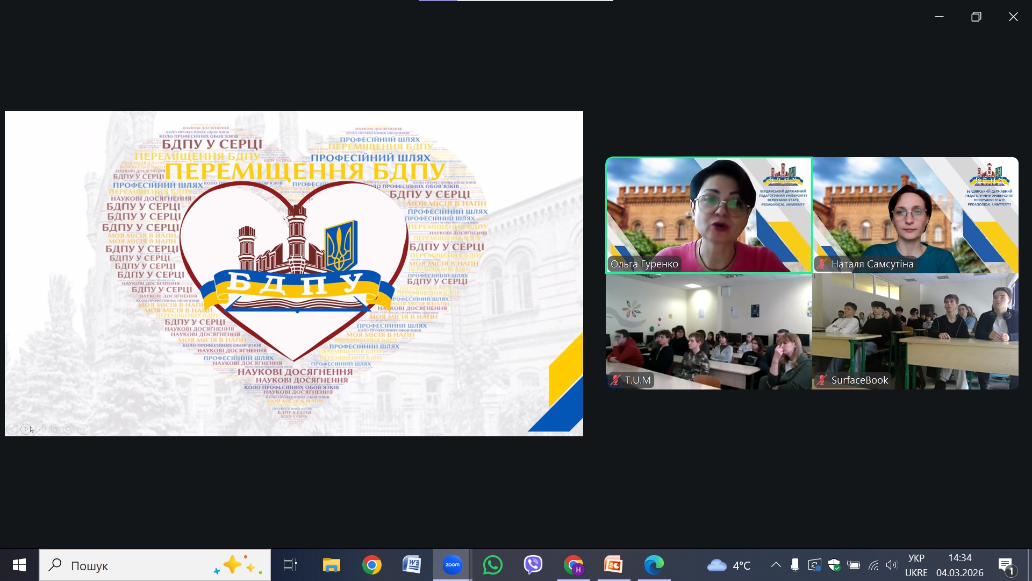Open the all-slides grid view icon
The height and width of the screenshot is (581, 1032).
pyautogui.click(x=54, y=429)
